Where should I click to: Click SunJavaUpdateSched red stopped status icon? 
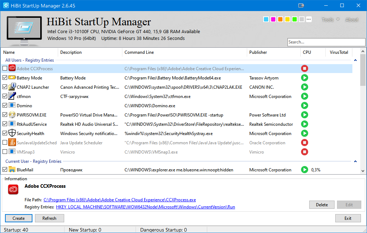(304, 143)
